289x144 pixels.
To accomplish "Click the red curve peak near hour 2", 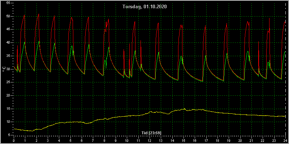I will [x=39, y=14].
